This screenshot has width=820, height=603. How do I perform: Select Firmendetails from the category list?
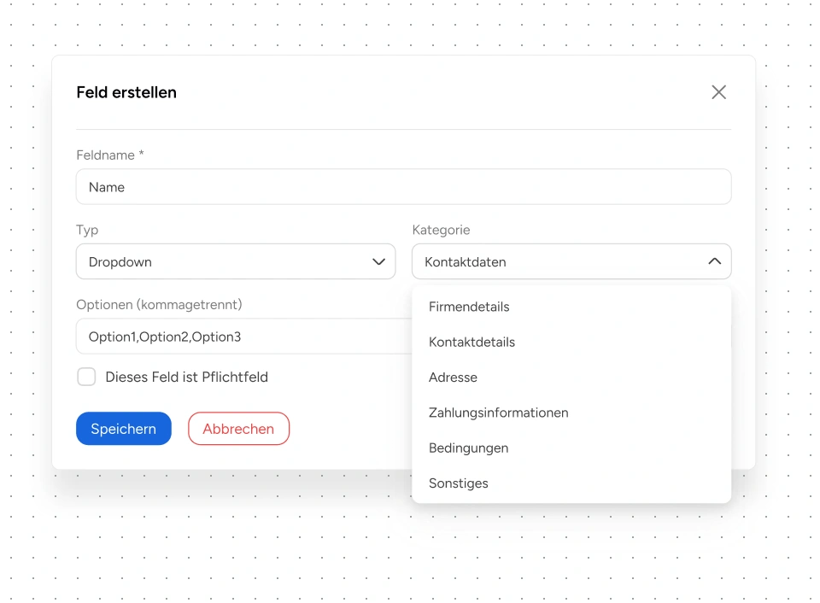pos(469,307)
